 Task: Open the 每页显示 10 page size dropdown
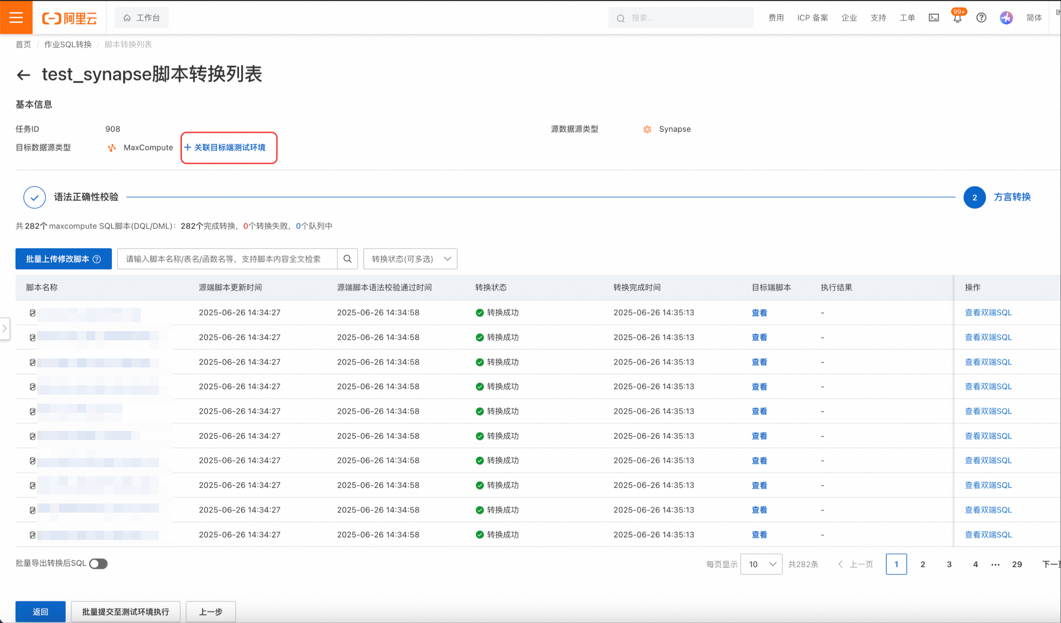(x=761, y=564)
